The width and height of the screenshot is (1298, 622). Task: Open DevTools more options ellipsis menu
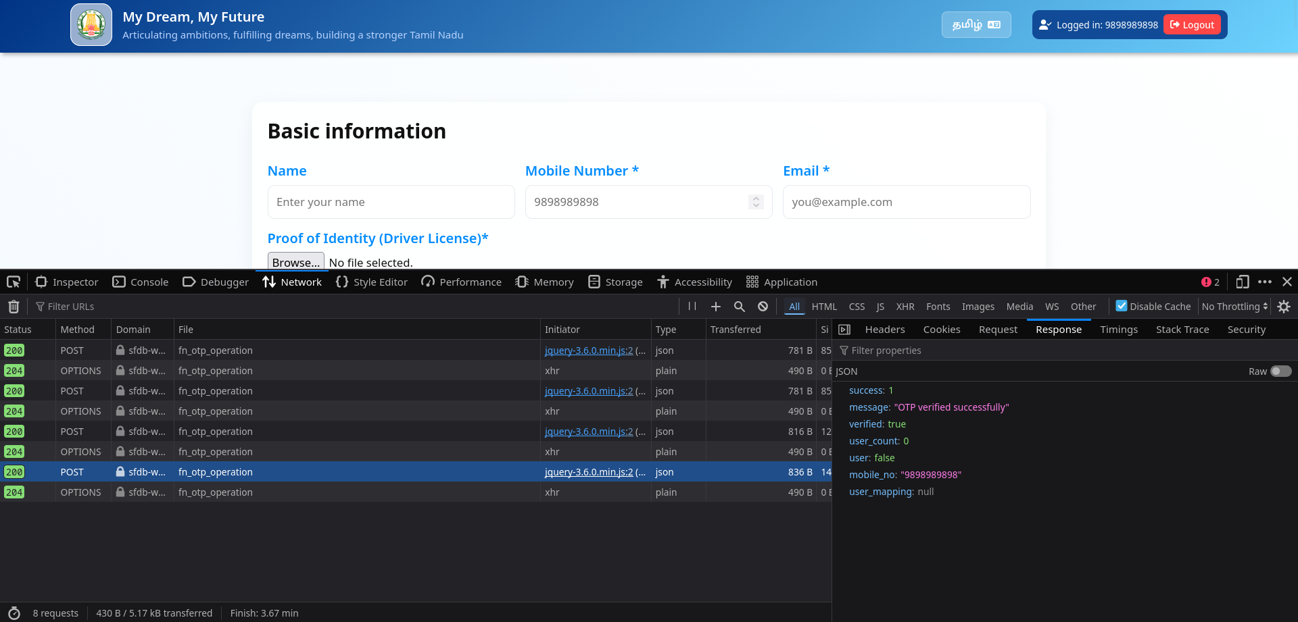[1265, 282]
